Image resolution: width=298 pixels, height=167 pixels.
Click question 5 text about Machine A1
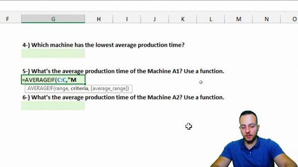click(x=123, y=71)
